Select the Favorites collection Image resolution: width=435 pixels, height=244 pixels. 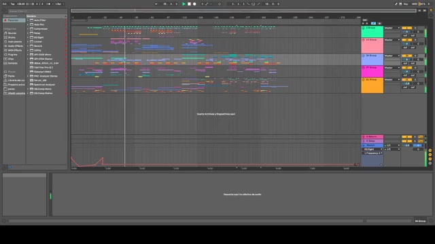(x=14, y=20)
